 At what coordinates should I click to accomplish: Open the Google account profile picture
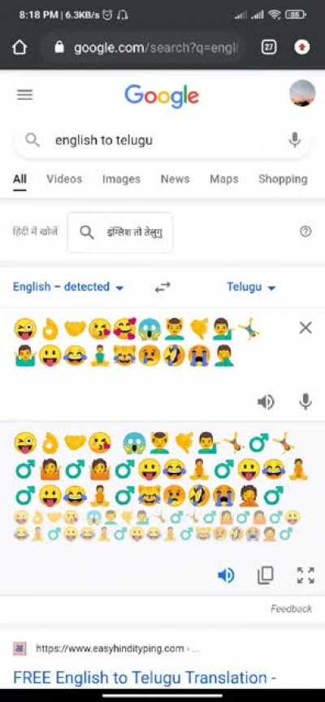click(302, 93)
